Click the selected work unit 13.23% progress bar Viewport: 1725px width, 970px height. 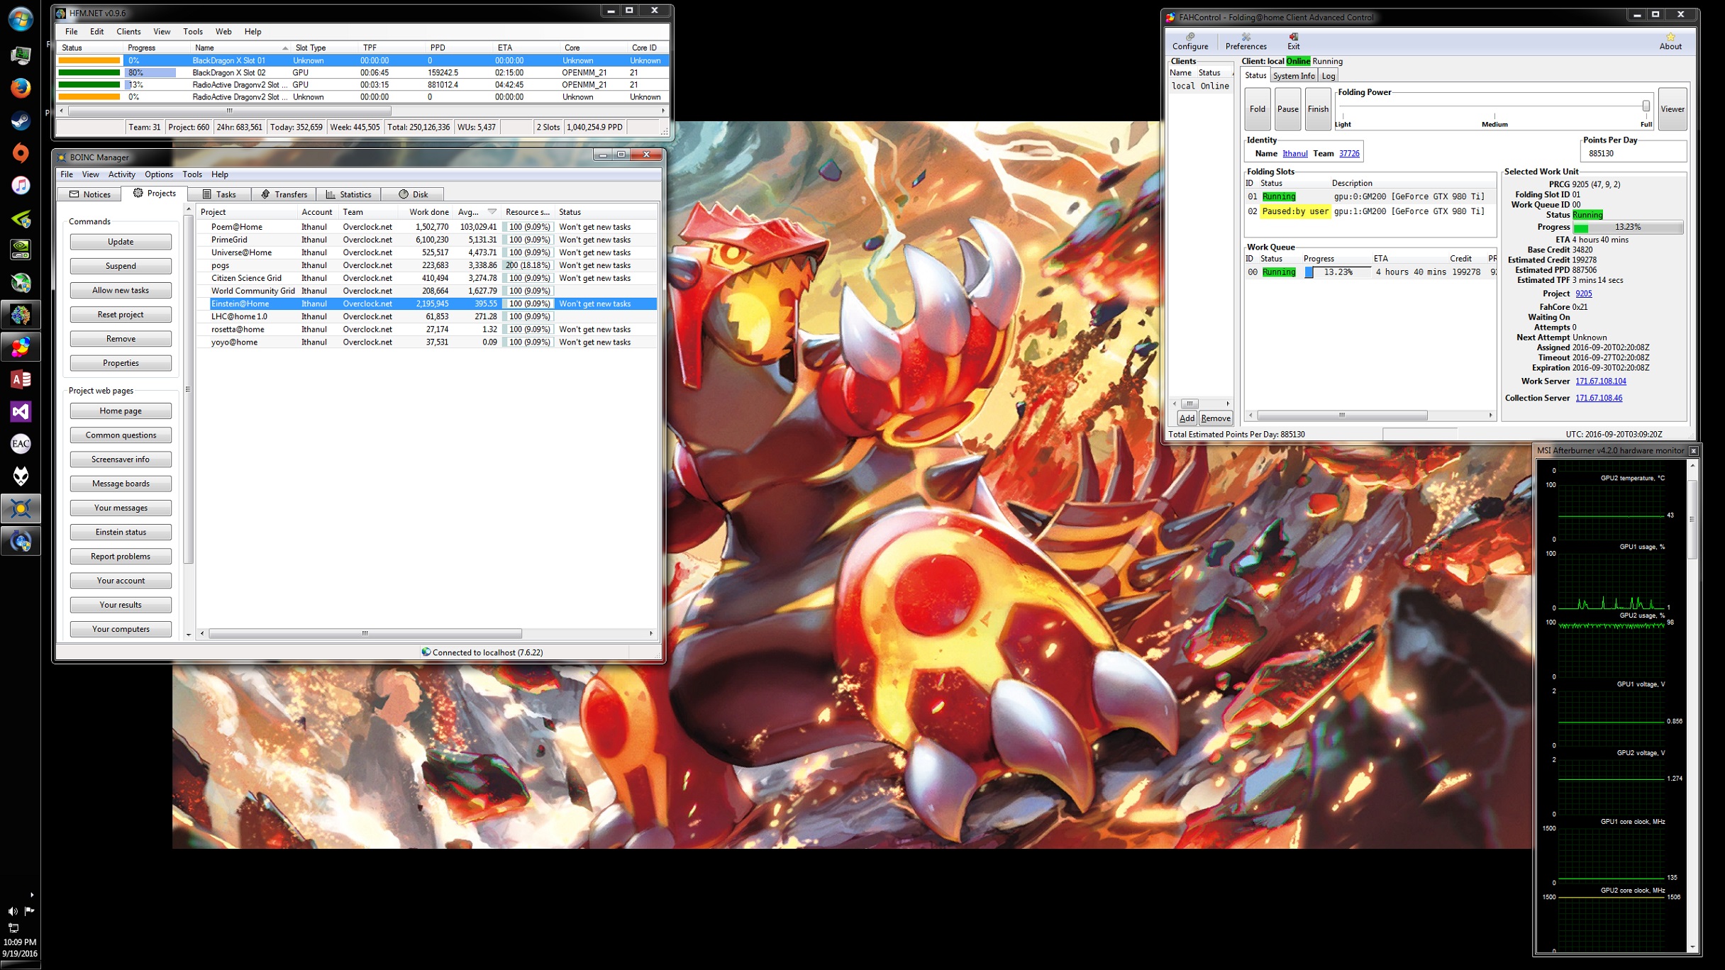(x=1627, y=228)
